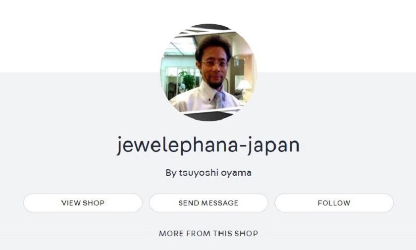Viewport: 416px width, 250px height.
Task: Click the large jewelephana-japan title
Action: pos(208,145)
